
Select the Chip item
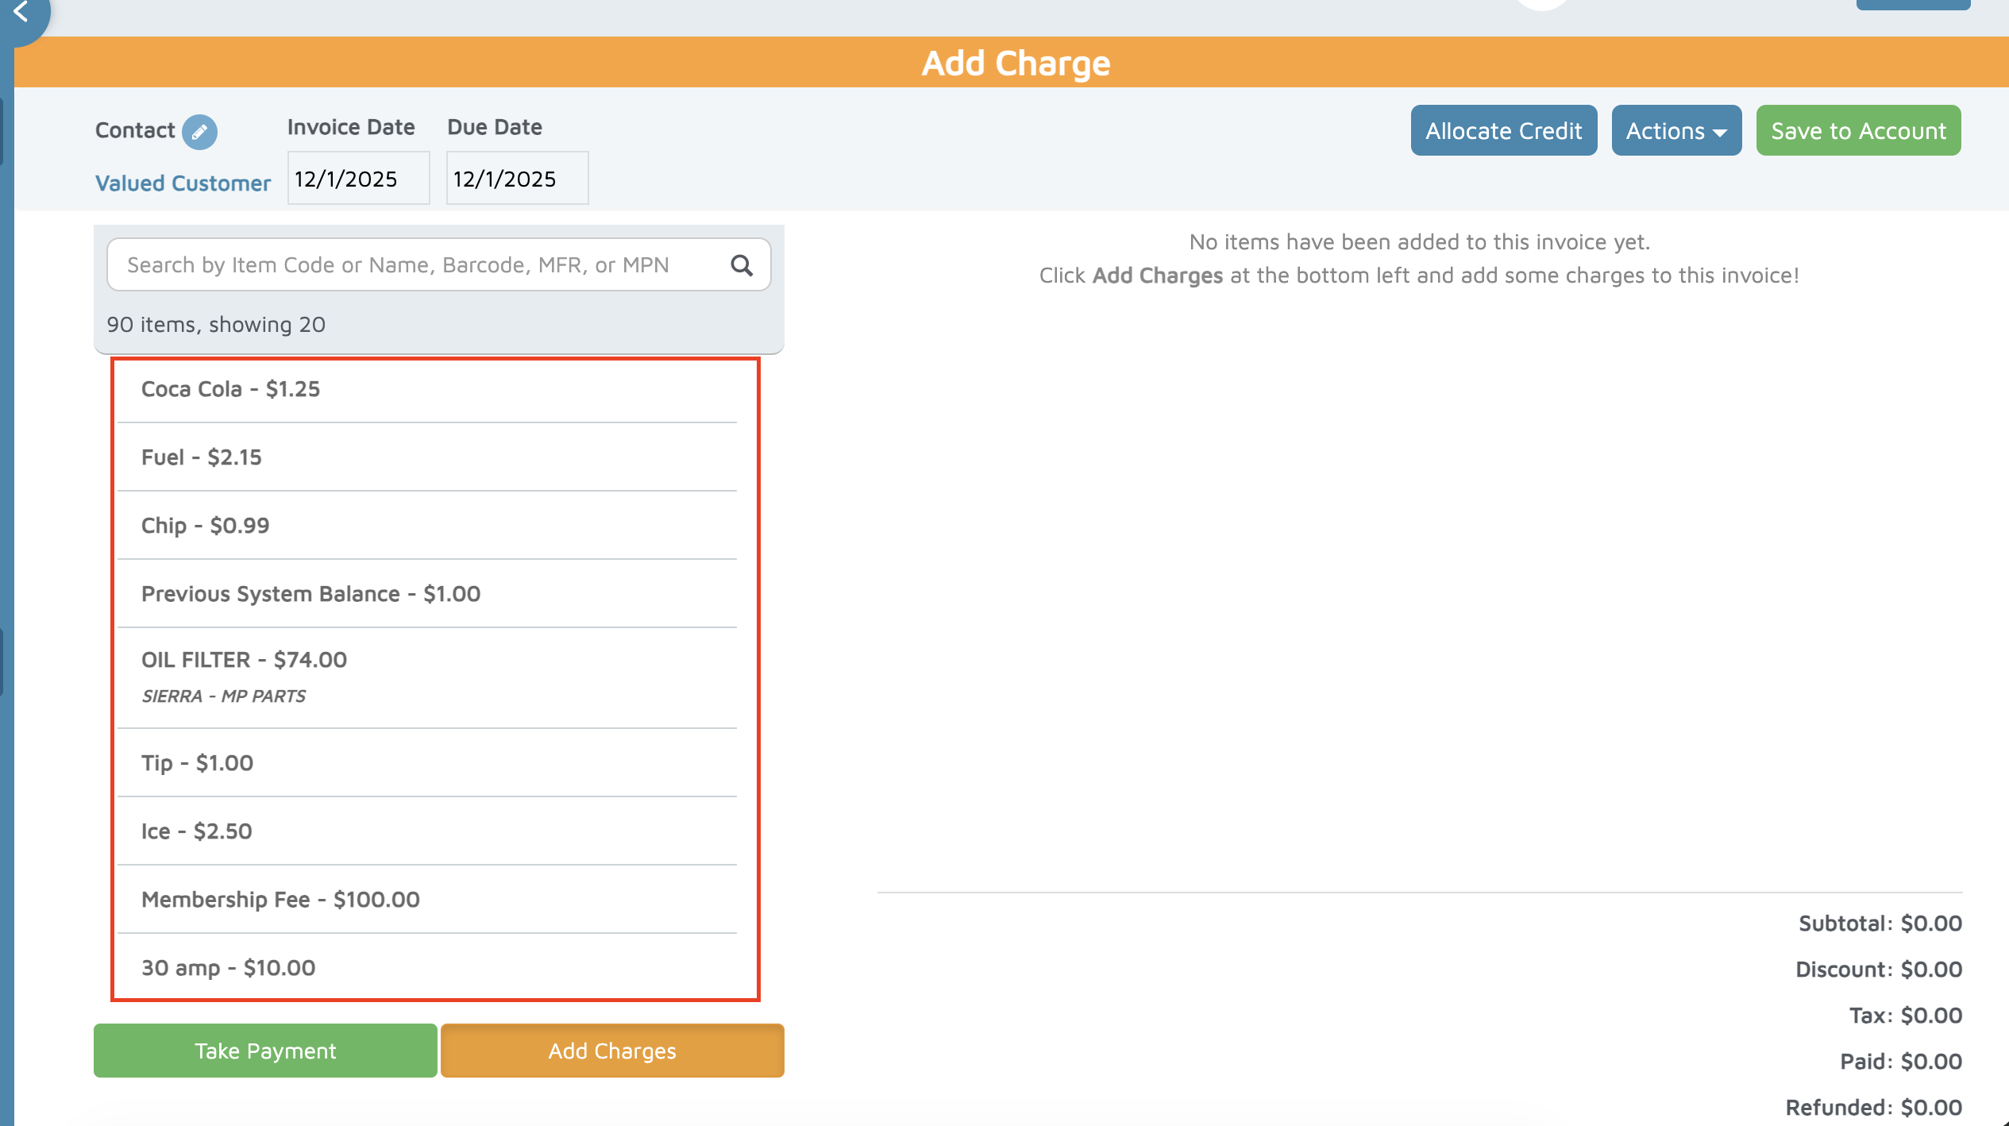coord(205,526)
